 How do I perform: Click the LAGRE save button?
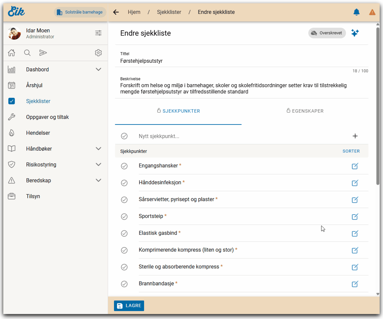coord(129,306)
